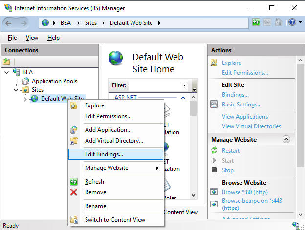Open View Applications link
This screenshot has height=230, width=305.
click(245, 117)
